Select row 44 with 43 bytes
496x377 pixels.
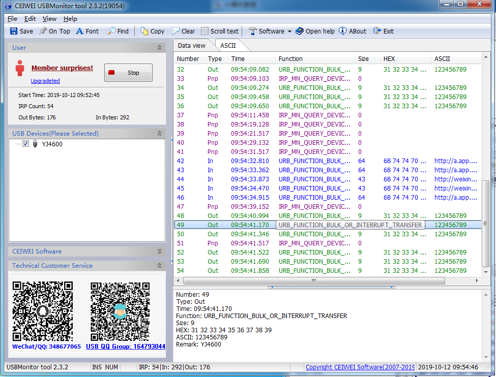328,179
